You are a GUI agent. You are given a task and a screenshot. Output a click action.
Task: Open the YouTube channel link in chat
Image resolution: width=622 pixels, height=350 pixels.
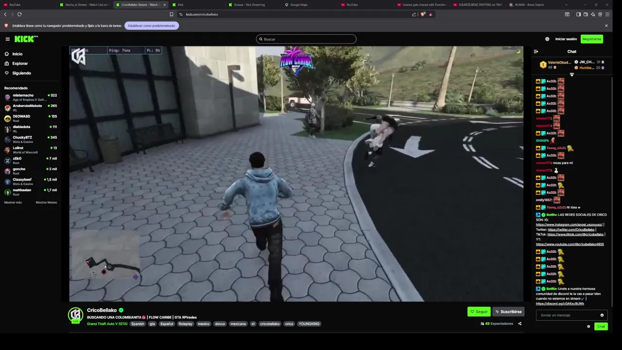pos(570,244)
